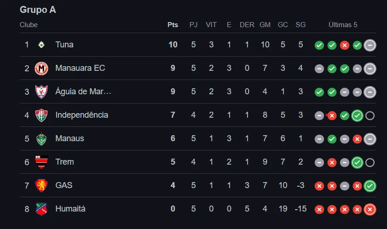Viewport: 387px width, 229px height.
Task: Click the Trem striped flag logo
Action: 41,162
